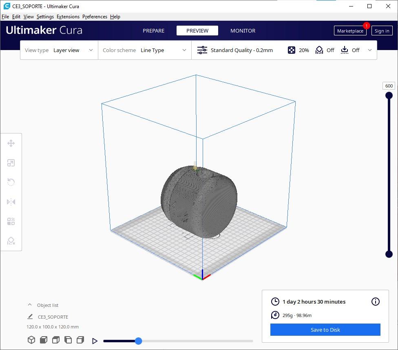Click the build plate adhesion icon
The height and width of the screenshot is (350, 398).
click(x=345, y=50)
